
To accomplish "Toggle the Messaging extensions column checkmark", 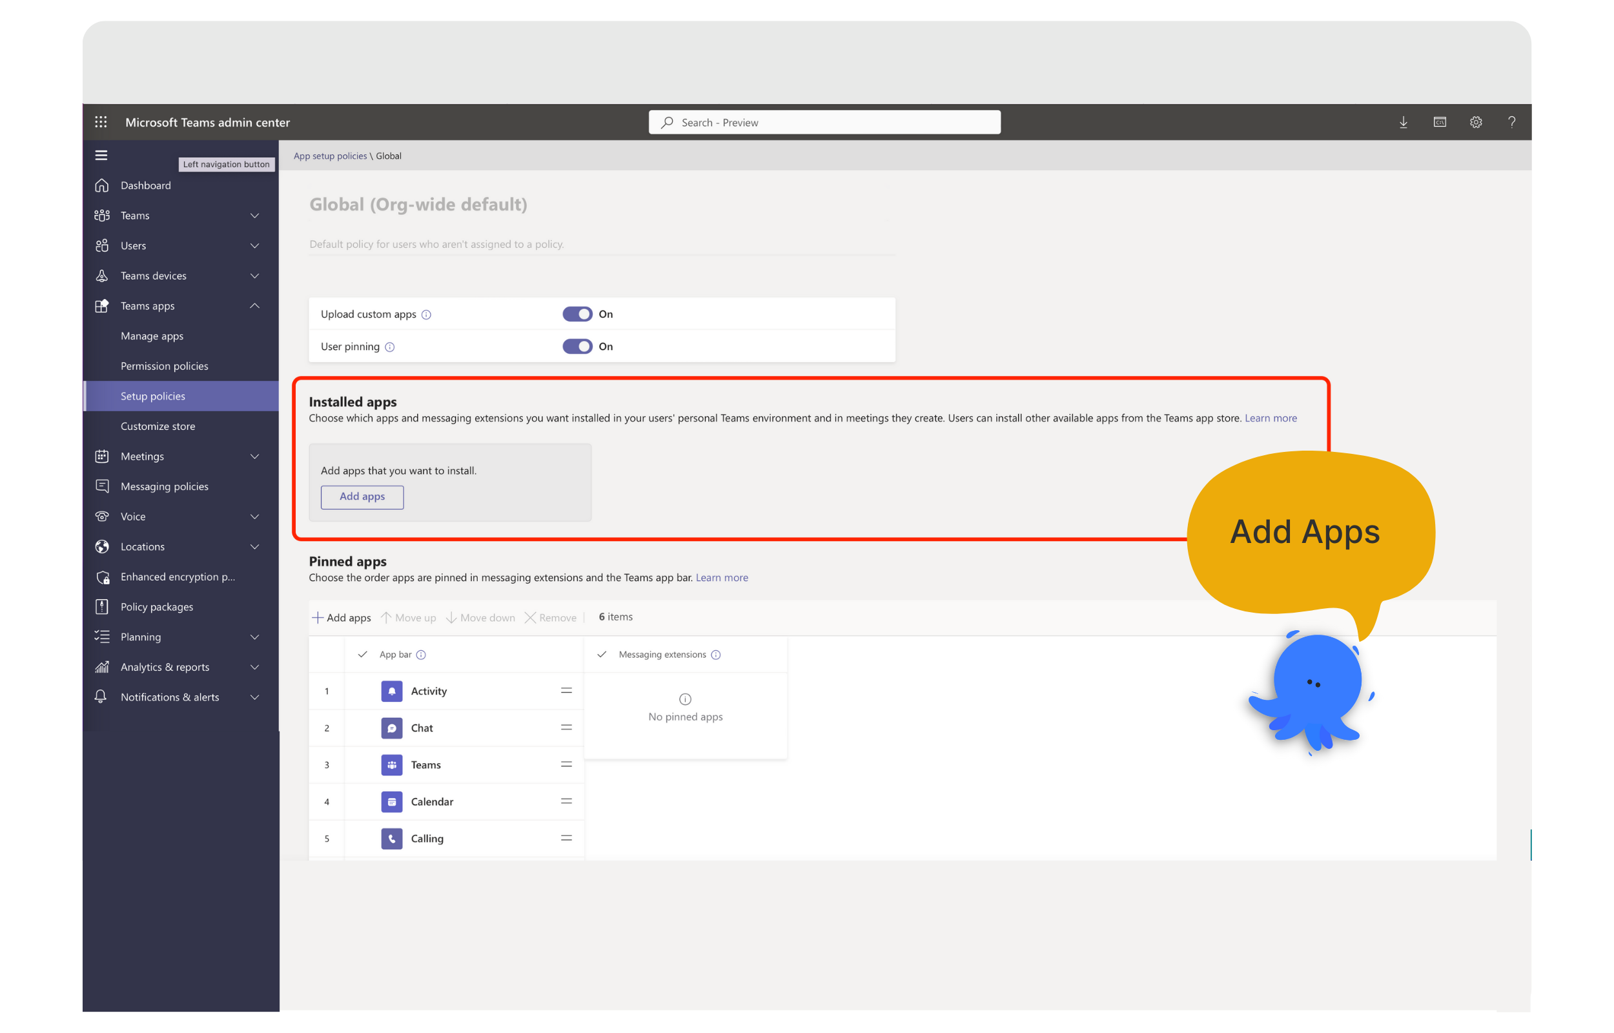I will pos(602,654).
